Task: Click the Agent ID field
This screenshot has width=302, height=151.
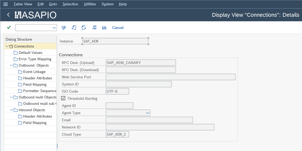Action: (x=119, y=106)
